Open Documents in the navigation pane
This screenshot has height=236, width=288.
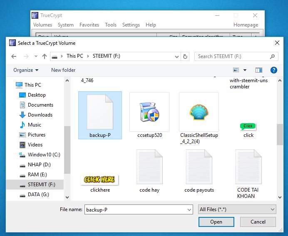click(x=36, y=105)
